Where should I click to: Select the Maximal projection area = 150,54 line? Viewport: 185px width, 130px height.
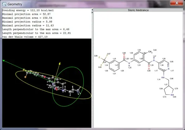click(x=27, y=18)
